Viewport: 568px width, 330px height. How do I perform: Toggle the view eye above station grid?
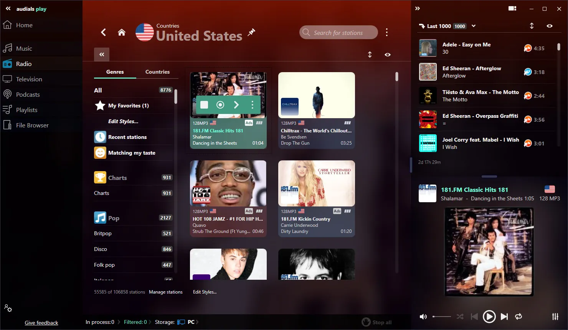pyautogui.click(x=388, y=54)
